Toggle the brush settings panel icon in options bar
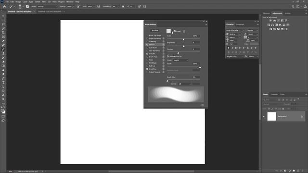Screen dimensions: 308x173 tap(27, 6)
